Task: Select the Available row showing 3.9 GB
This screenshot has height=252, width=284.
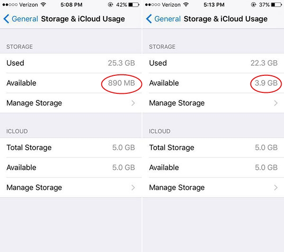Action: point(213,83)
